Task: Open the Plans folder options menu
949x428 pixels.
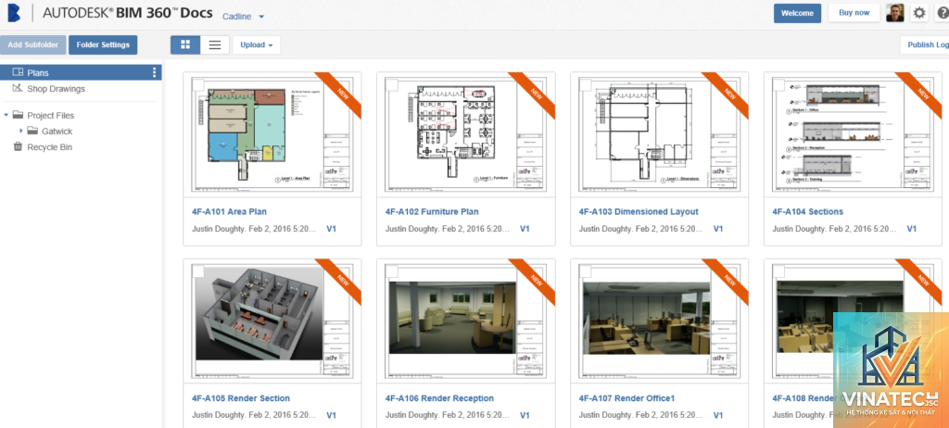Action: [155, 72]
